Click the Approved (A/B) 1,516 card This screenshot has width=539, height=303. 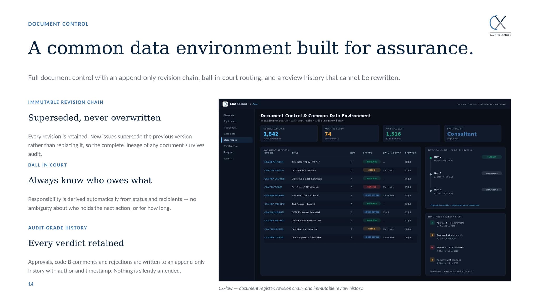(x=411, y=134)
